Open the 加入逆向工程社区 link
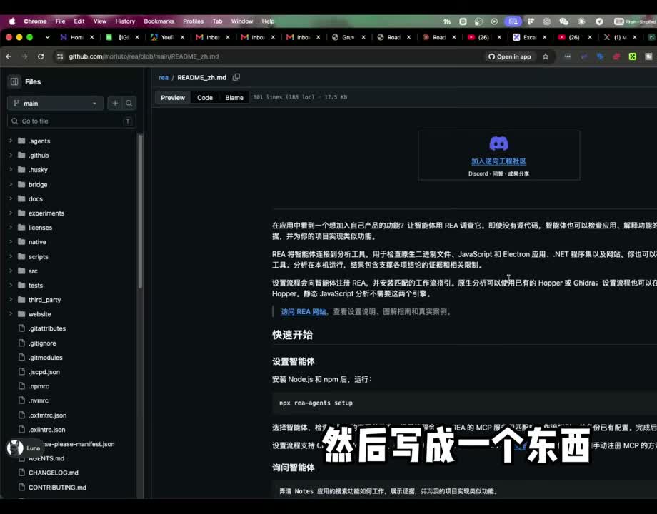The image size is (657, 514). [498, 161]
